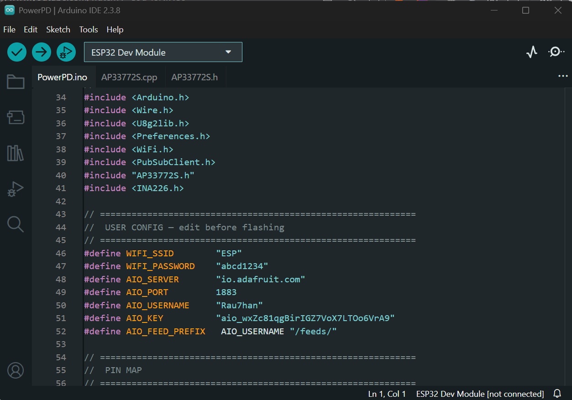This screenshot has width=572, height=400.
Task: Click ESP32 Dev Module [not connected] status
Action: coord(480,394)
